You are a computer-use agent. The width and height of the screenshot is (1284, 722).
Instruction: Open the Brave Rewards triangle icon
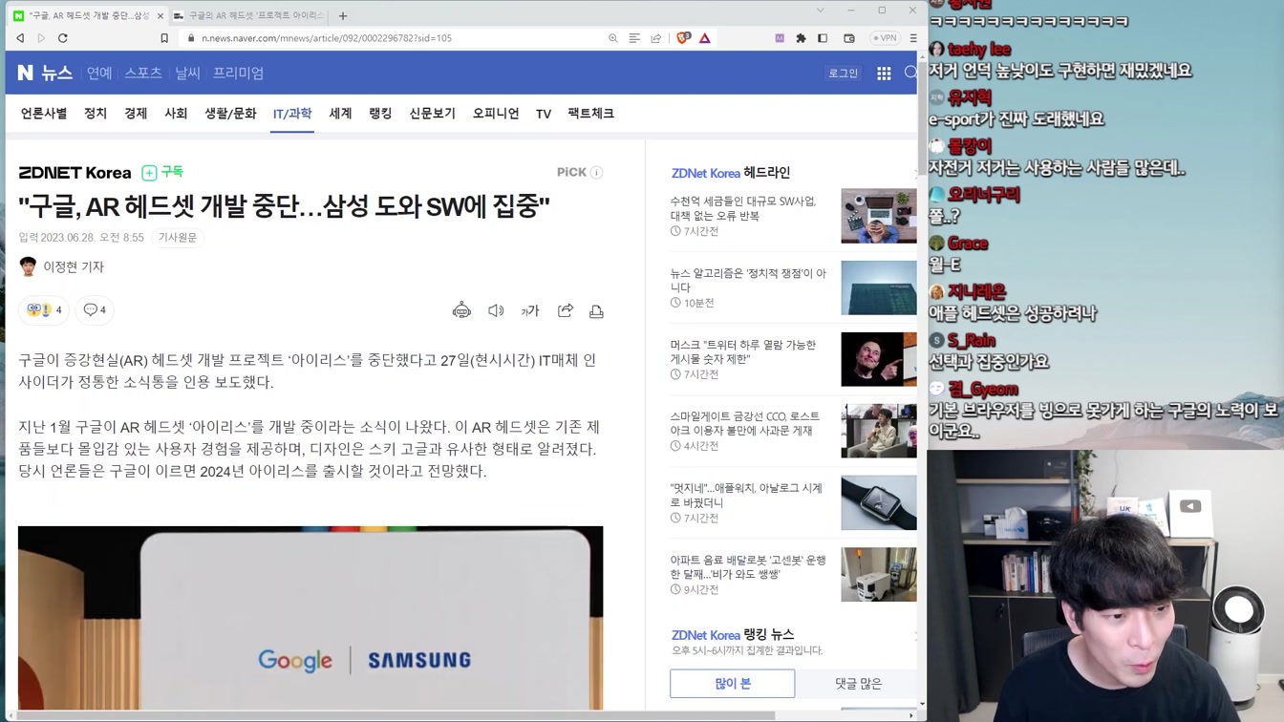(705, 38)
